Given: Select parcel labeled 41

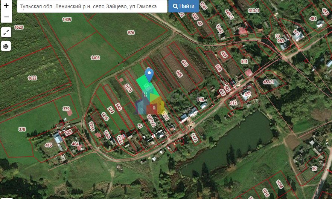Looking at the screenshot, I should pyautogui.click(x=140, y=126).
